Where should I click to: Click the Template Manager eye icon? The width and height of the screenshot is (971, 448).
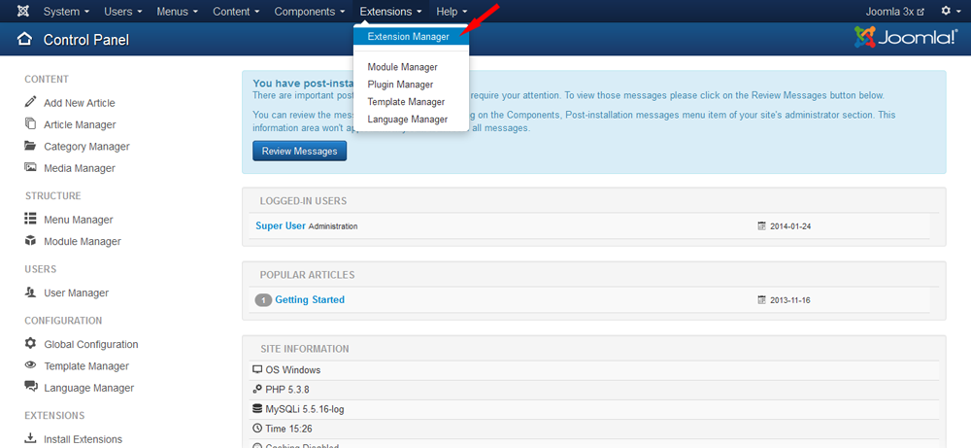click(30, 366)
